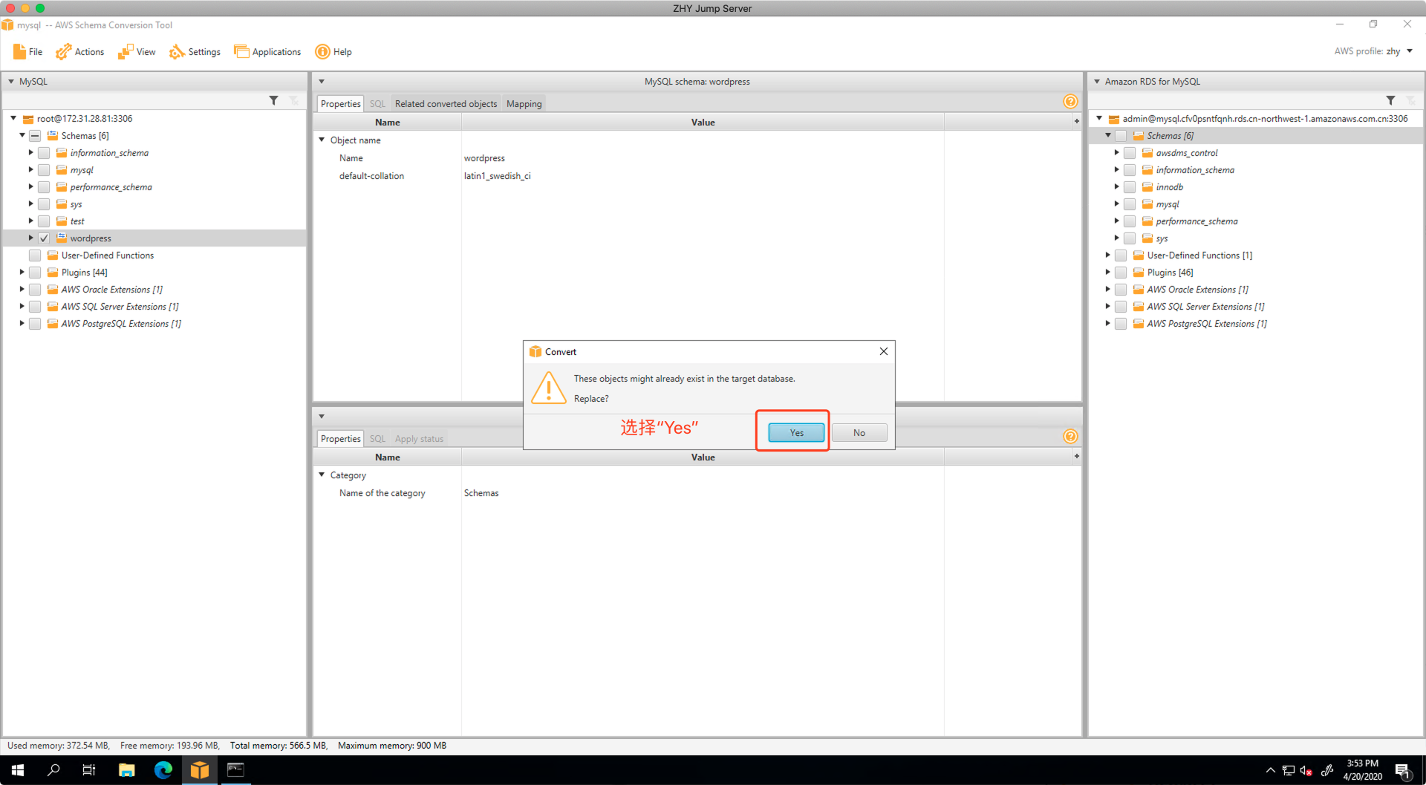Click No in the Convert dialog
This screenshot has height=785, width=1426.
point(859,433)
